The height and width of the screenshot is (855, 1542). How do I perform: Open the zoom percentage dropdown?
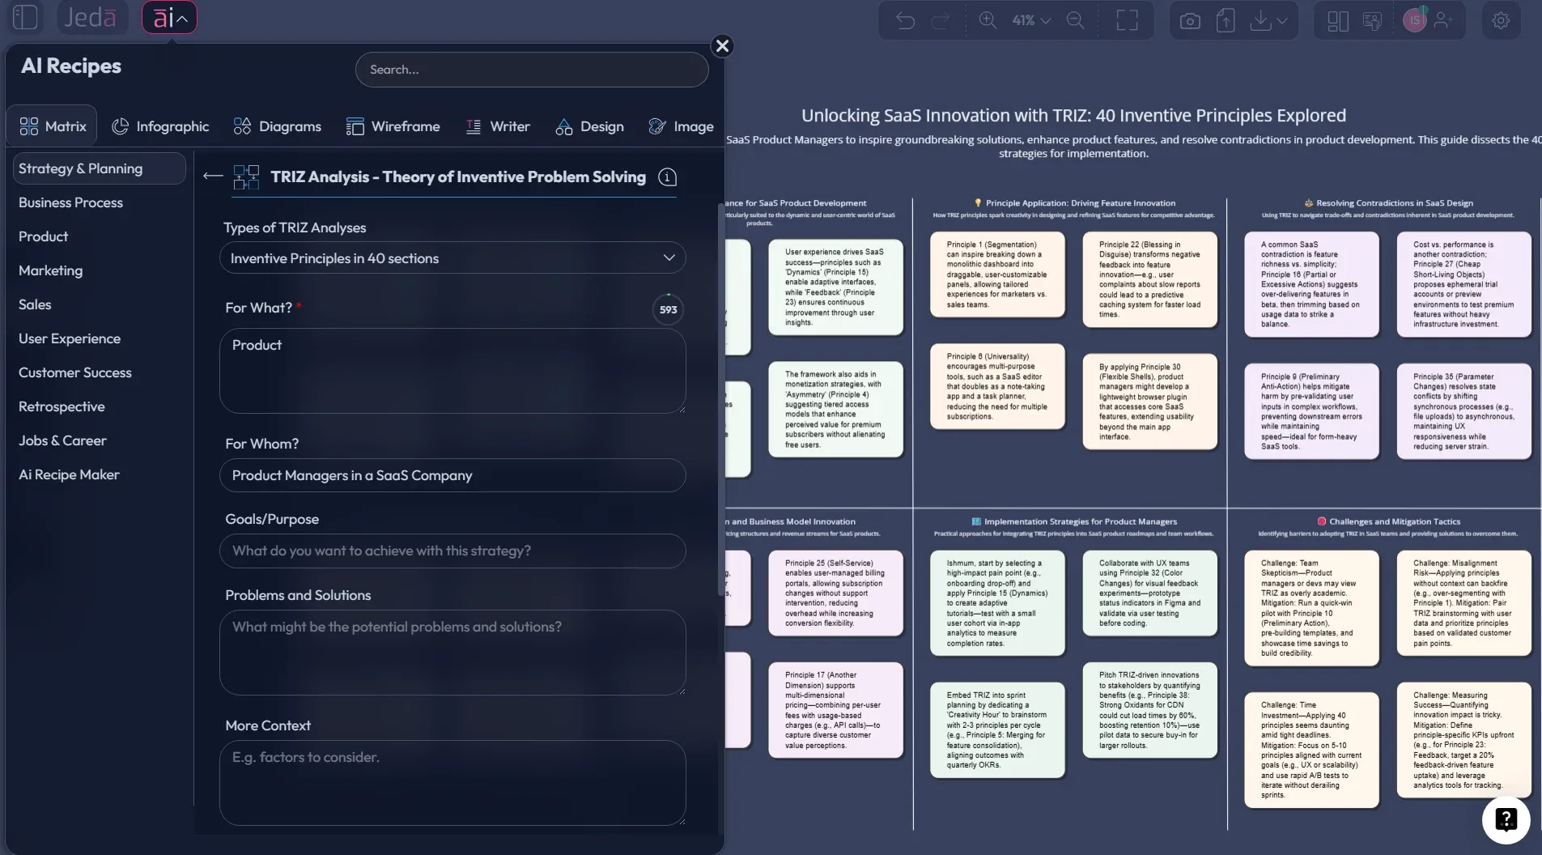pos(1030,20)
